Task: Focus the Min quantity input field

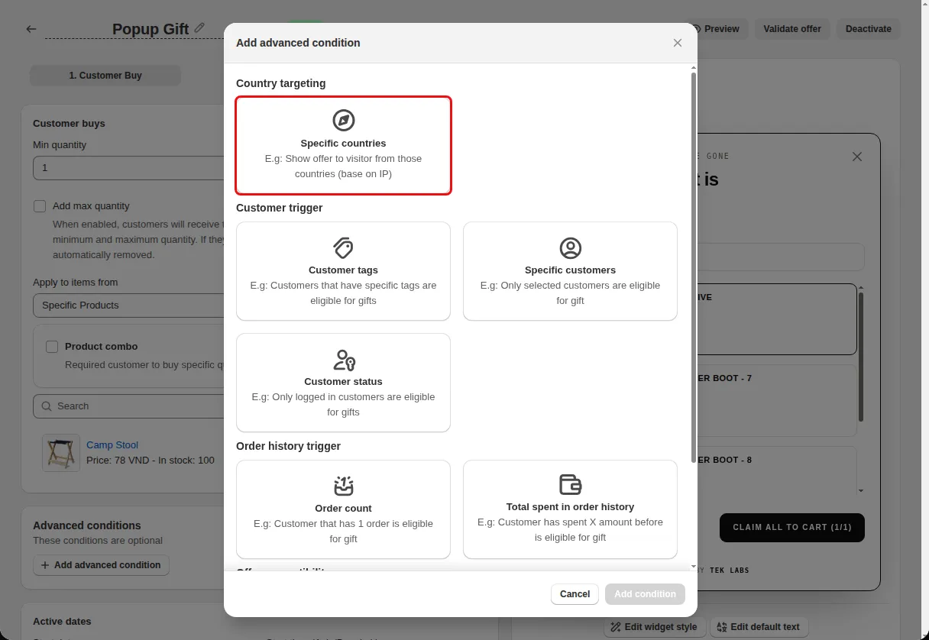Action: pyautogui.click(x=128, y=168)
